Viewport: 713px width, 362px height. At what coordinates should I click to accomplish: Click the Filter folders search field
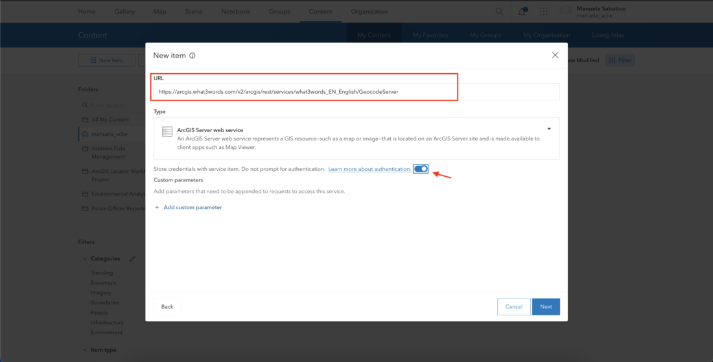click(x=111, y=106)
